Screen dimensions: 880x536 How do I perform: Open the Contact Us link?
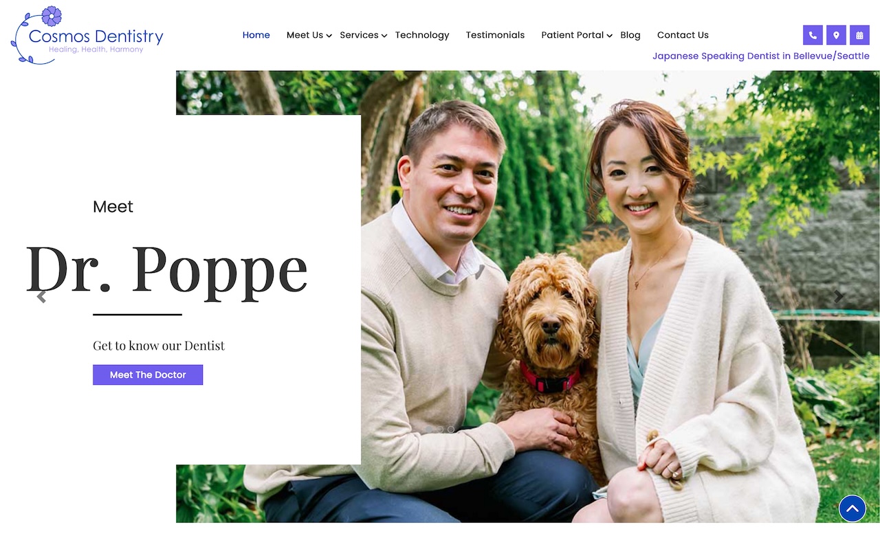683,35
